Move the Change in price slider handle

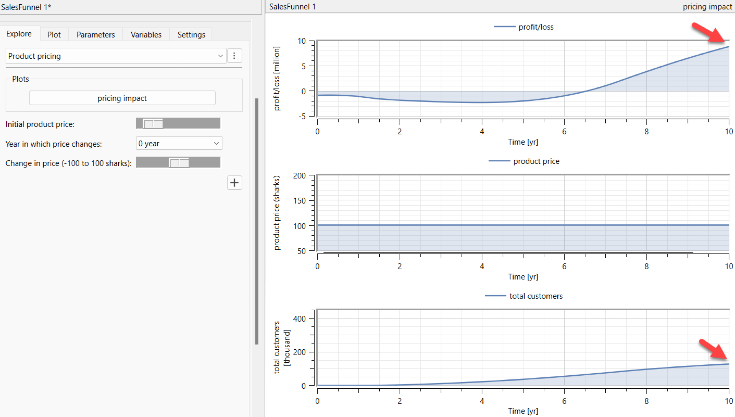click(x=179, y=163)
